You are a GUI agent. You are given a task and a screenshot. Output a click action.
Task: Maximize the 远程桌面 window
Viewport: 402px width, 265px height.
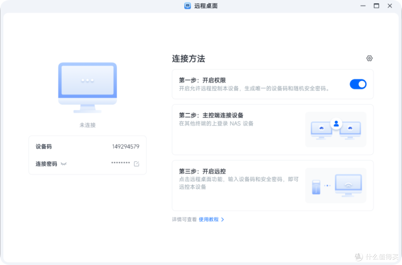[376, 6]
